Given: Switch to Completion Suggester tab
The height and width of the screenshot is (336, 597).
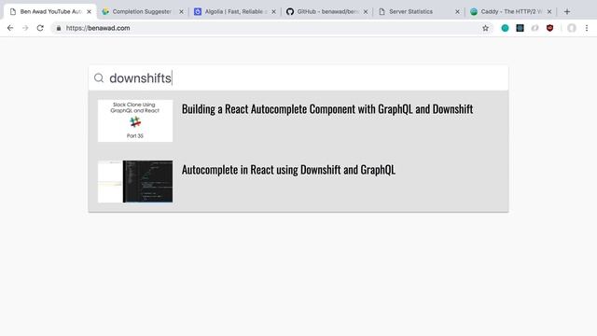Looking at the screenshot, I should (142, 12).
